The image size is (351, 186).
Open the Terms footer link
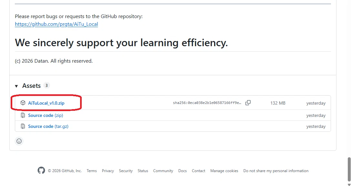click(x=92, y=171)
